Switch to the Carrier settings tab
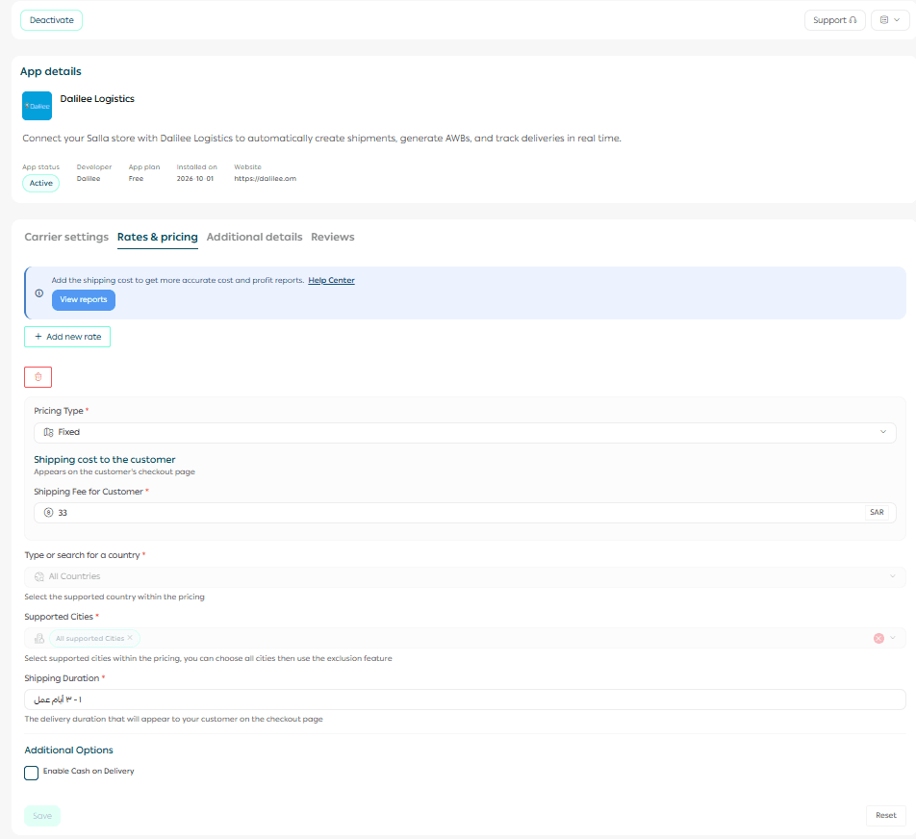Image resolution: width=916 pixels, height=839 pixels. [x=66, y=238]
